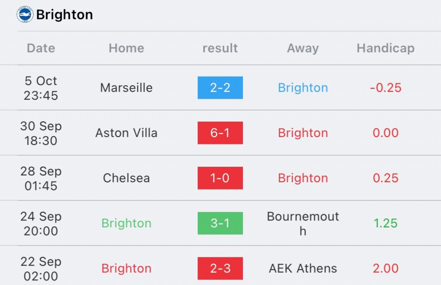Click the AEK Athens team name
Screen dimensions: 441x285
pyautogui.click(x=303, y=268)
